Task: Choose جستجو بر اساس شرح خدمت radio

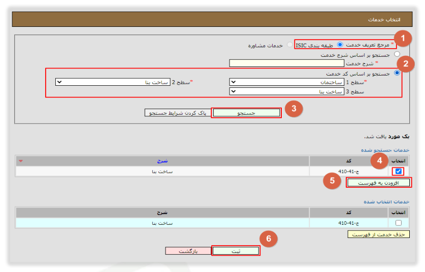Action: click(x=397, y=54)
